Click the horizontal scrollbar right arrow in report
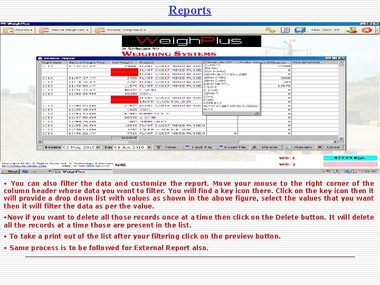The height and width of the screenshot is (285, 380). [x=336, y=141]
